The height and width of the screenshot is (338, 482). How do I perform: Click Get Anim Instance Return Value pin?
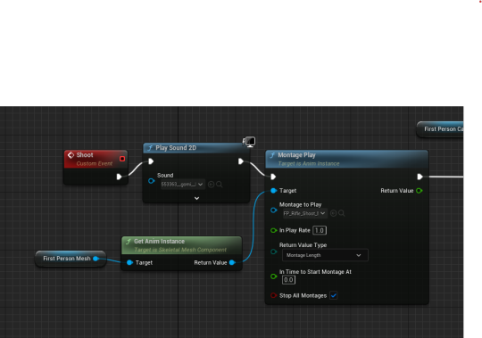click(232, 262)
